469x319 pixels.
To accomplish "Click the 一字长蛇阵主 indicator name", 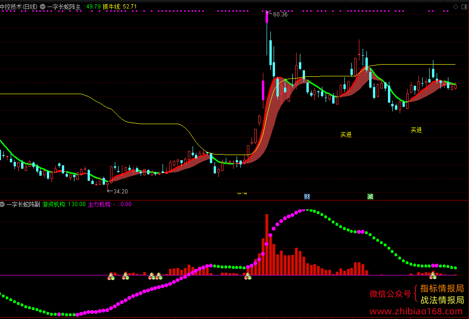I will coord(64,7).
